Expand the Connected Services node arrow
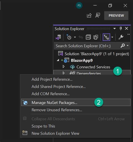Image resolution: width=133 pixels, height=142 pixels. point(64,67)
